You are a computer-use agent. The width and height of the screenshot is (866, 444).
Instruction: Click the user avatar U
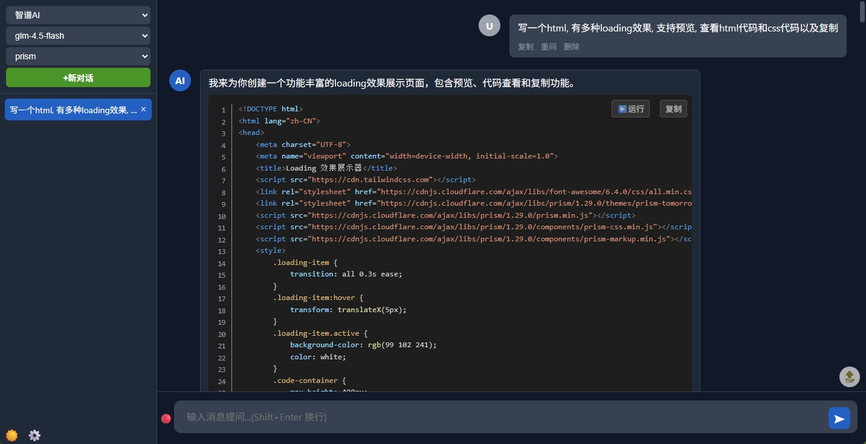(x=490, y=25)
